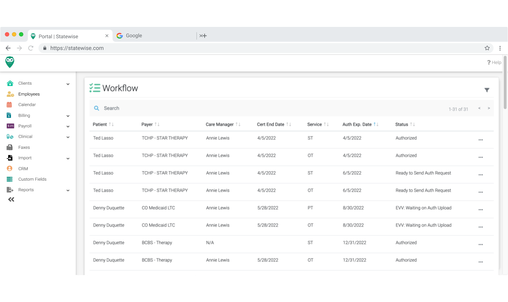
Task: Expand the Import menu chevron
Action: 68,158
